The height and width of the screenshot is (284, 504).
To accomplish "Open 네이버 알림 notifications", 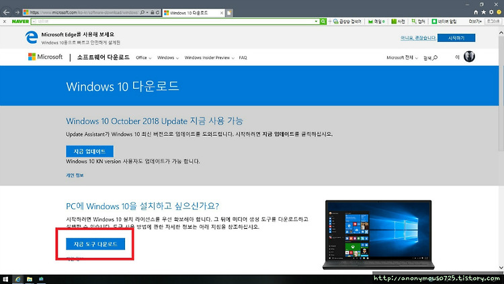I will [x=444, y=22].
